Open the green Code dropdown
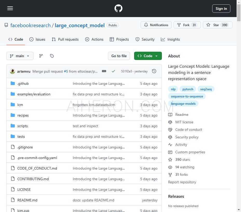Image resolution: width=241 pixels, height=212 pixels. [x=148, y=56]
